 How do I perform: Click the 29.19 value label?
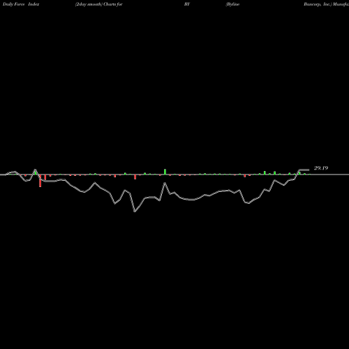click(321, 168)
